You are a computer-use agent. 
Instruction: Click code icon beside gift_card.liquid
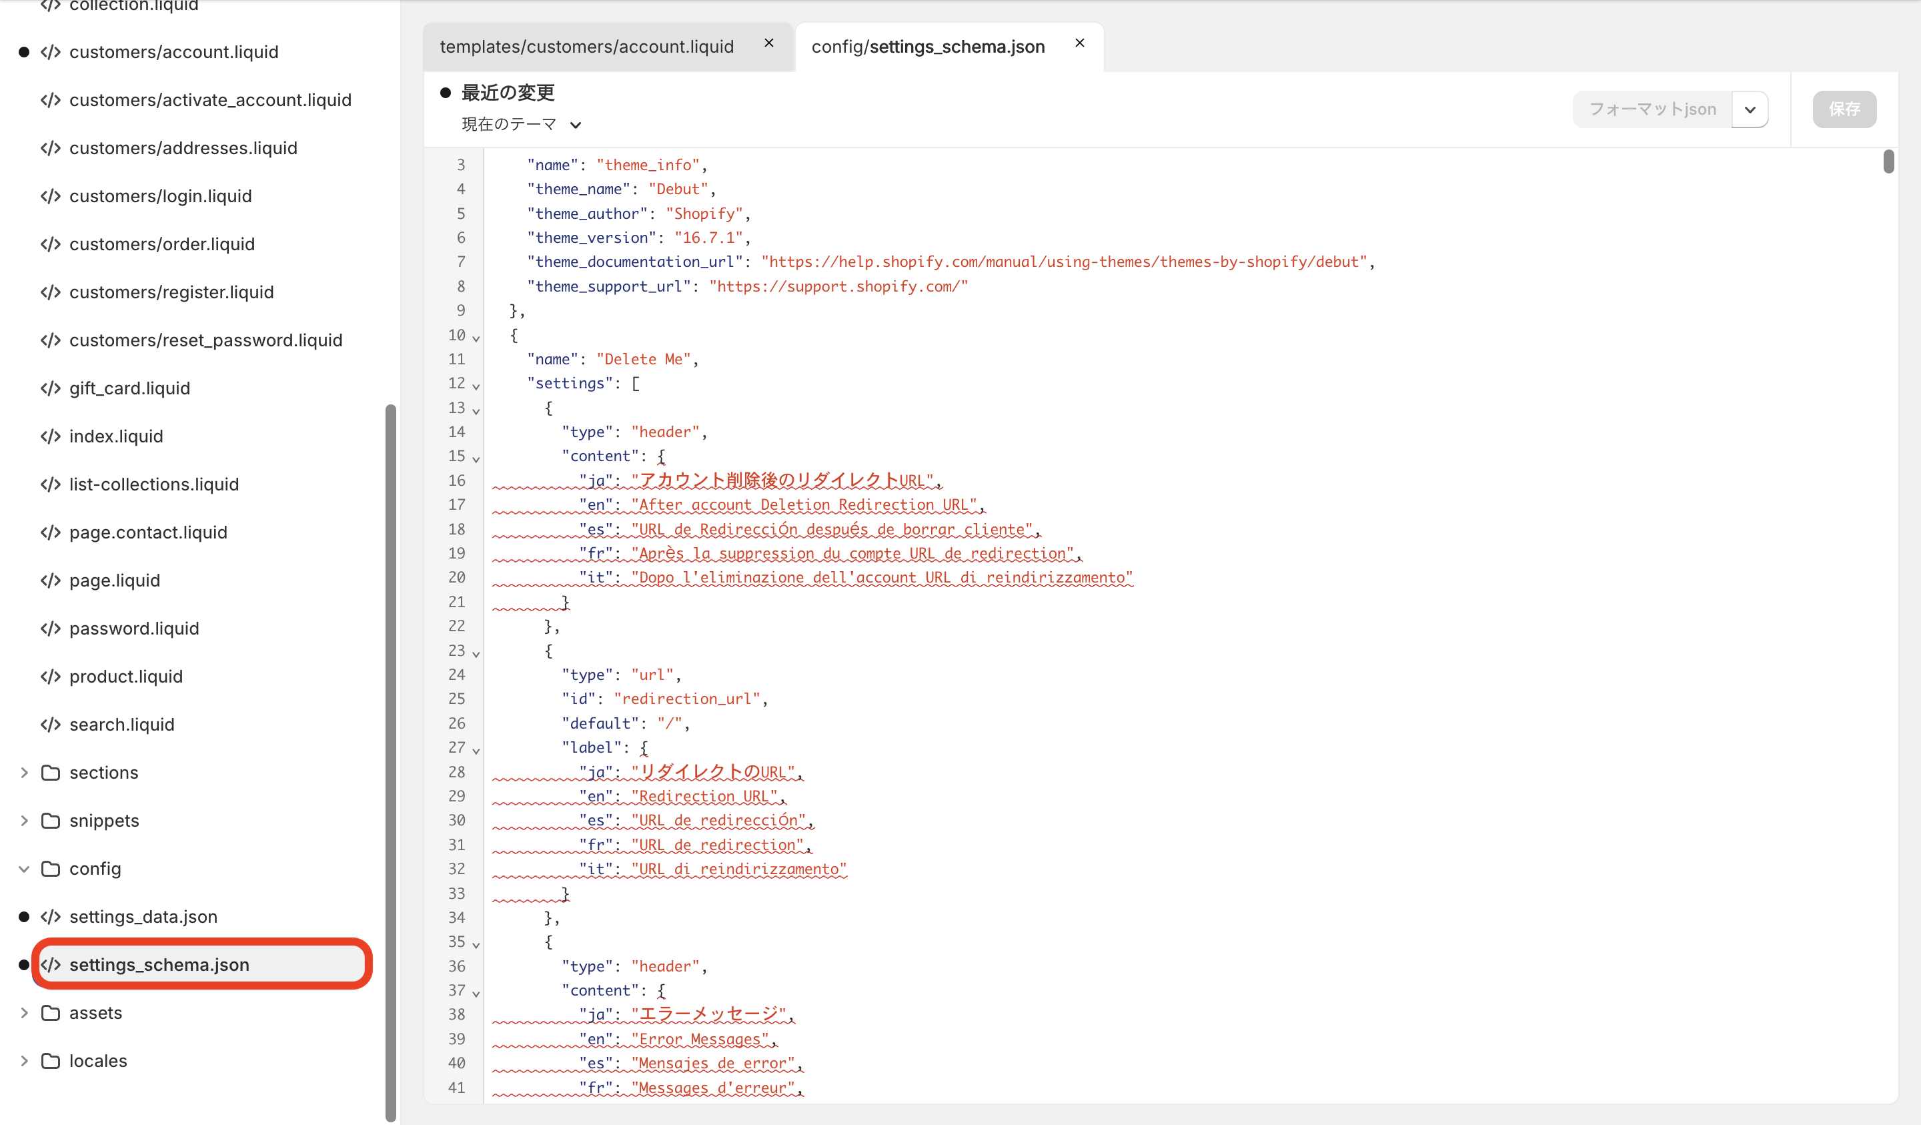50,388
